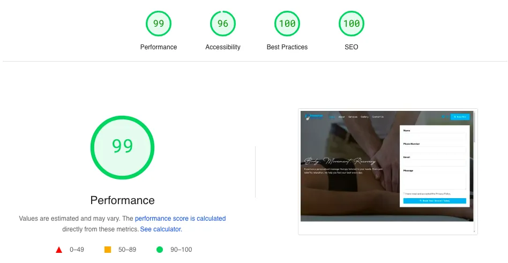Jump to the SEO category label
The image size is (508, 263).
(x=352, y=47)
